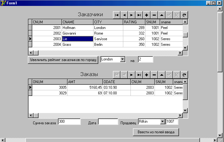Click the Berlin city cell
The height and width of the screenshot is (142, 224).
pyautogui.click(x=108, y=45)
